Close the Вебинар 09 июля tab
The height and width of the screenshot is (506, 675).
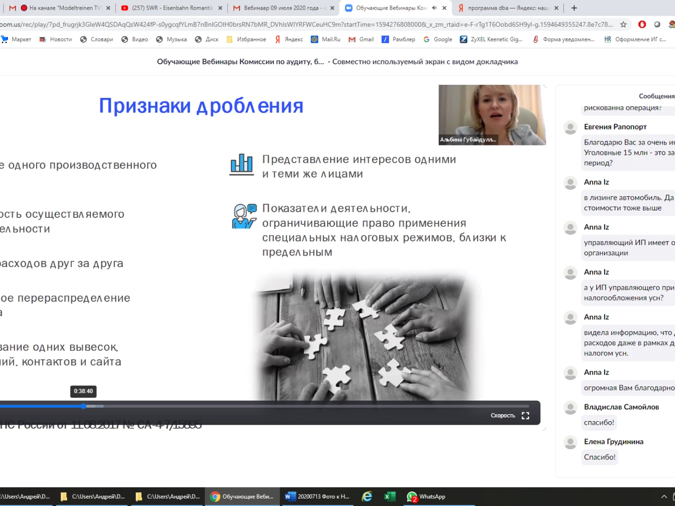[332, 8]
